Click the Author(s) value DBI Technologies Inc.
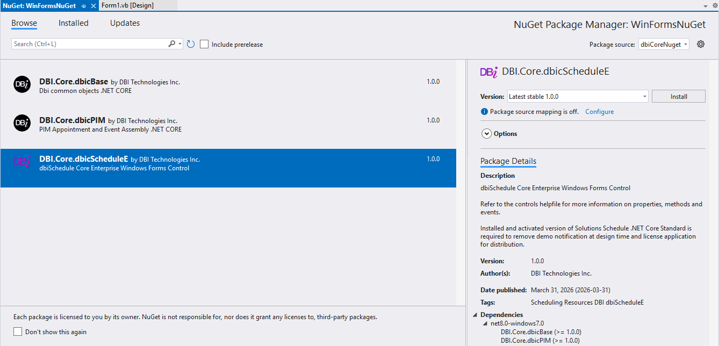 (561, 273)
